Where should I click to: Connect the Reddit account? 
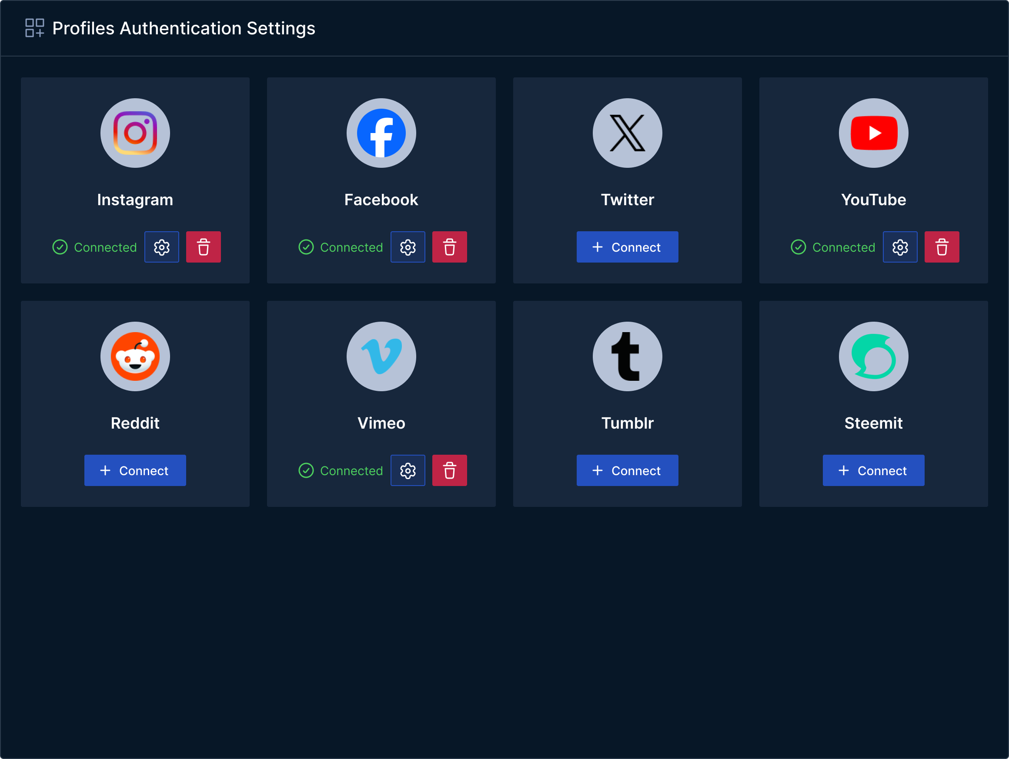point(135,470)
